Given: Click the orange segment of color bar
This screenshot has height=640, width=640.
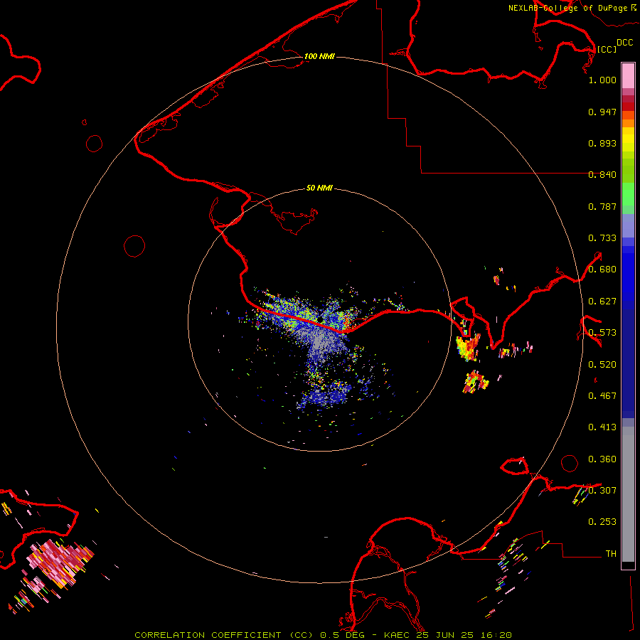Looking at the screenshot, I should point(628,123).
